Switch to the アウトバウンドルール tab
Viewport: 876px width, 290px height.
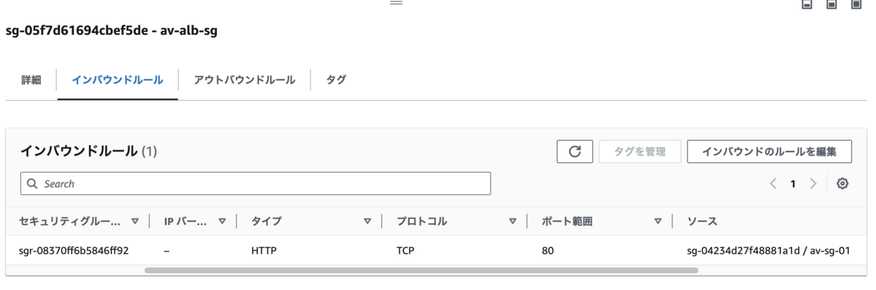pos(245,80)
